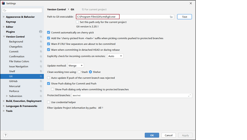Click the copy icon beside Shelf item
247x140 pixels.
41,71
